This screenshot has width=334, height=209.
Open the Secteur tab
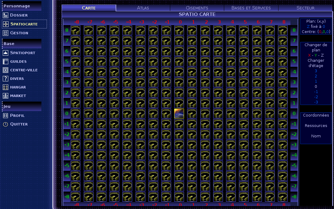(305, 8)
